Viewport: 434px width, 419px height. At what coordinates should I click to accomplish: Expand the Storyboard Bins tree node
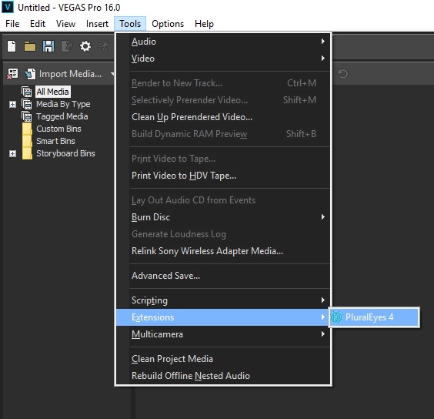12,153
